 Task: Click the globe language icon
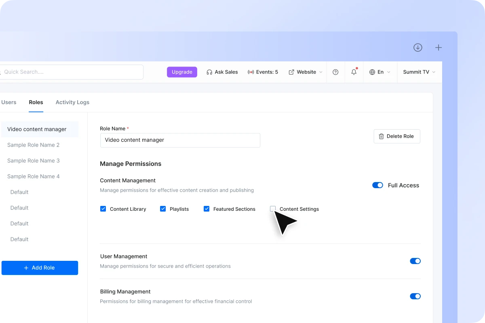coord(372,72)
